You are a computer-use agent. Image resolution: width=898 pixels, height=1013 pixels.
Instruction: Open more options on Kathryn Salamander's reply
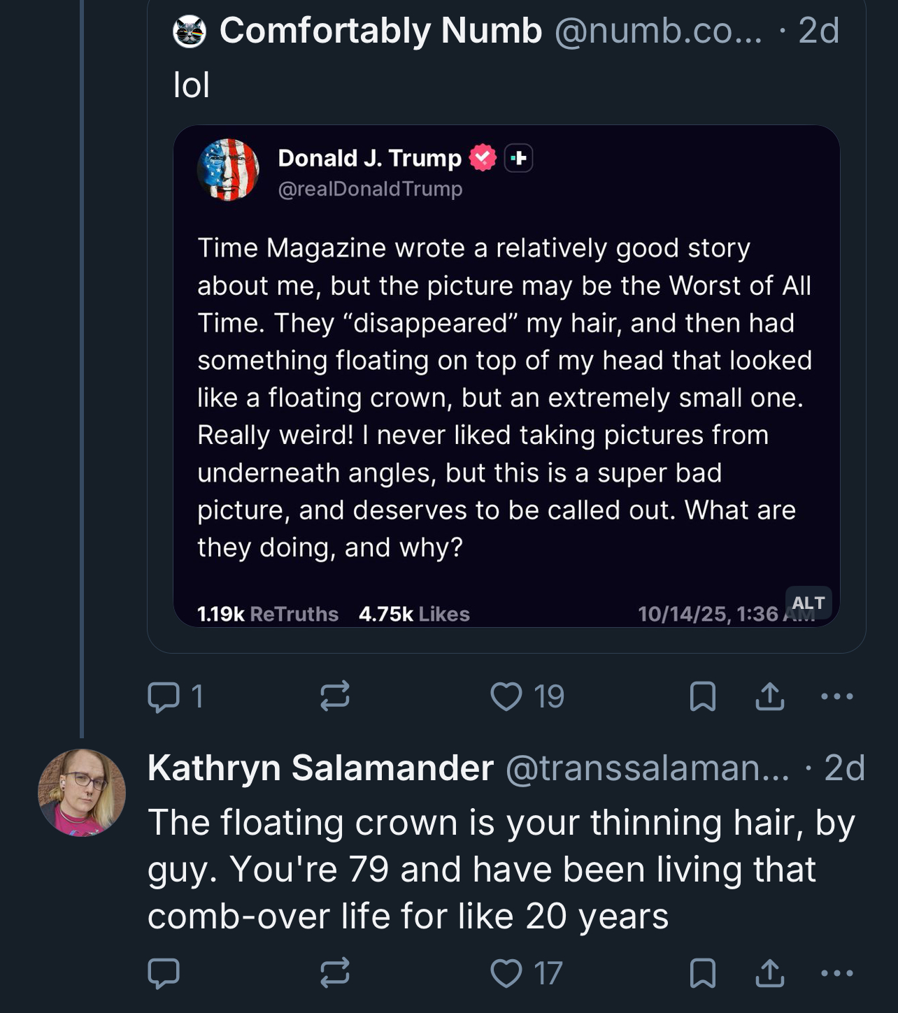click(x=836, y=972)
